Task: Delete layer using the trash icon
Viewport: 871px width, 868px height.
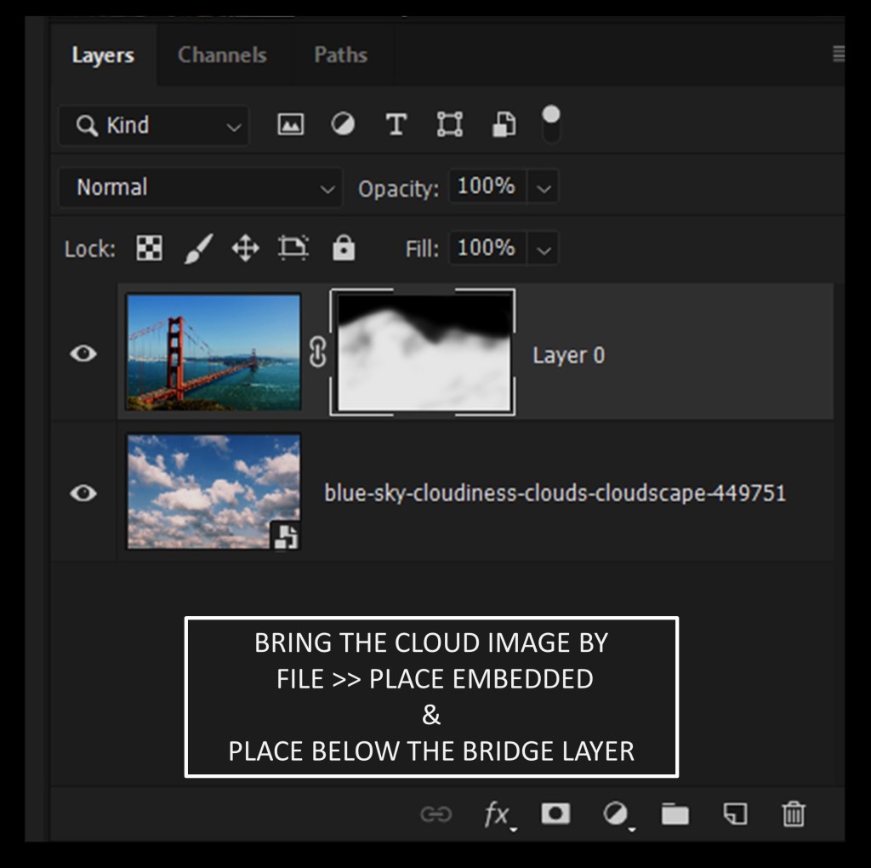Action: (x=793, y=814)
